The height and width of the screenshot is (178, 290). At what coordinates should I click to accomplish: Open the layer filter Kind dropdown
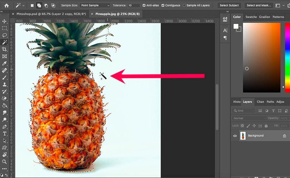243,111
